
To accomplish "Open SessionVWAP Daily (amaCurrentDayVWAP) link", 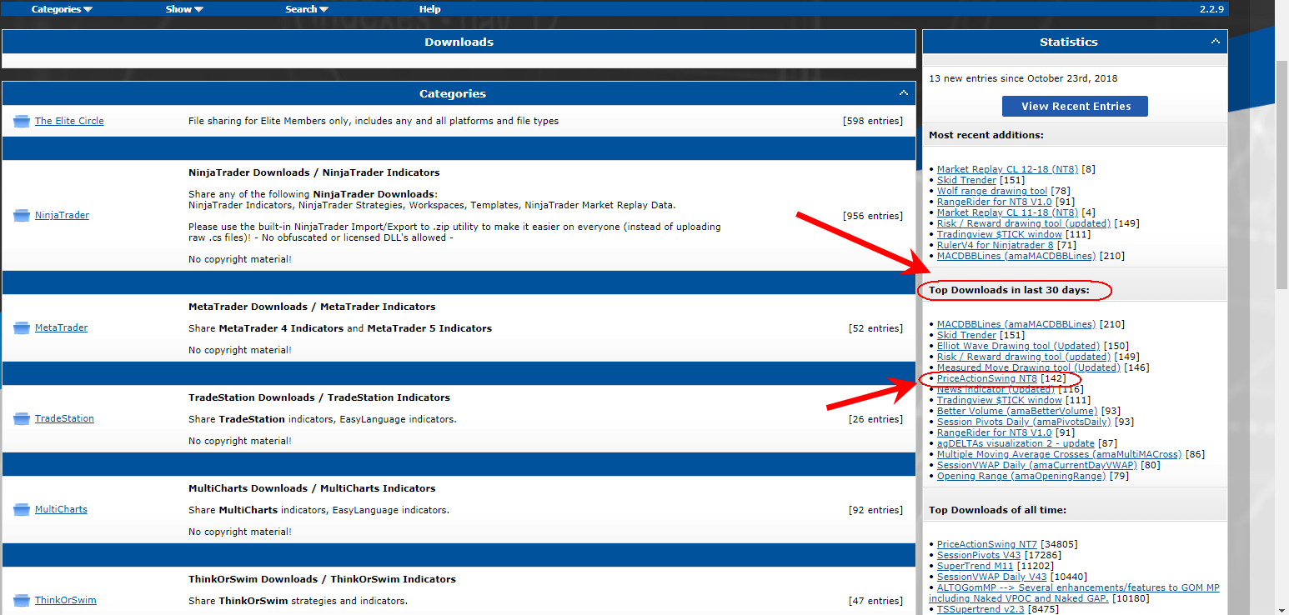I will (1037, 465).
